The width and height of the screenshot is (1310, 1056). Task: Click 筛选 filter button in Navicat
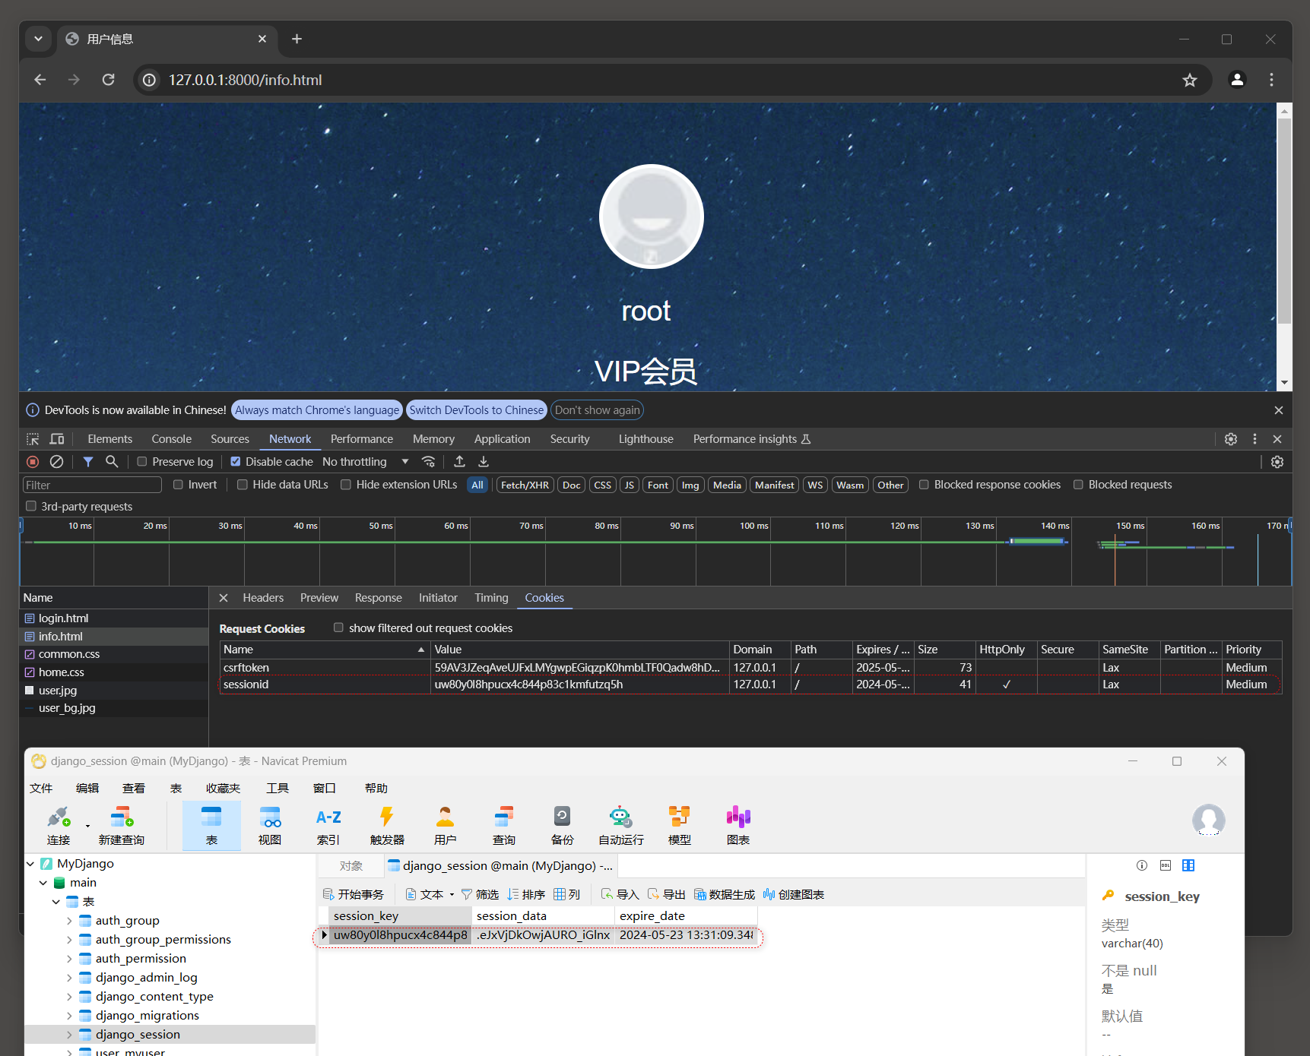[x=480, y=894]
